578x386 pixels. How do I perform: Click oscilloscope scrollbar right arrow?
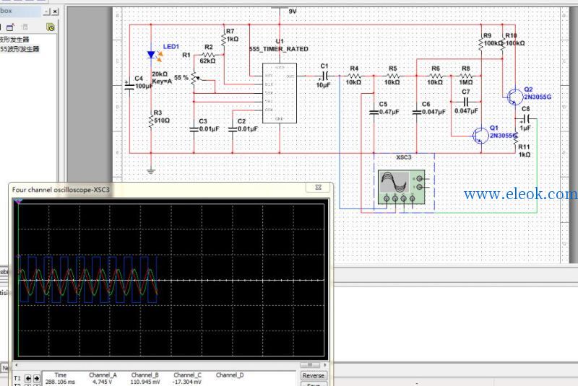point(324,365)
